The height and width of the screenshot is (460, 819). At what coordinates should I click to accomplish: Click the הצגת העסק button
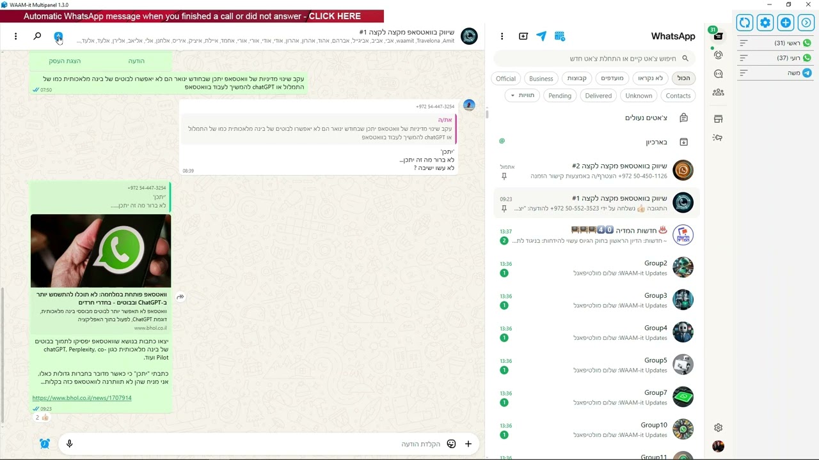click(65, 61)
